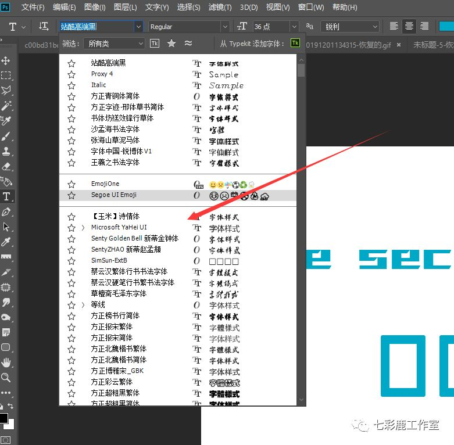Open the font family dropdown arrow

click(x=138, y=27)
